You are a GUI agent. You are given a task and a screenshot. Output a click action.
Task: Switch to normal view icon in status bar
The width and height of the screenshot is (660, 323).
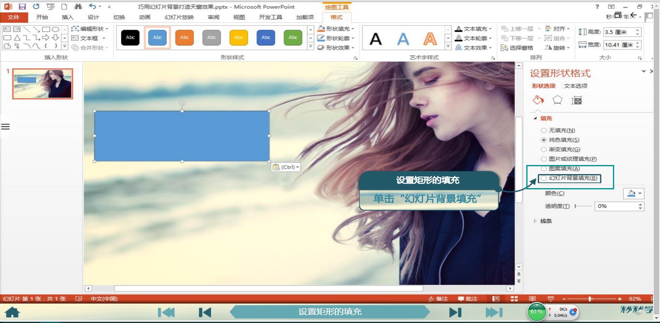(496, 299)
